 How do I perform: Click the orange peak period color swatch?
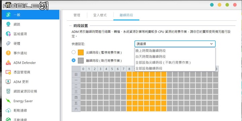[81, 52]
